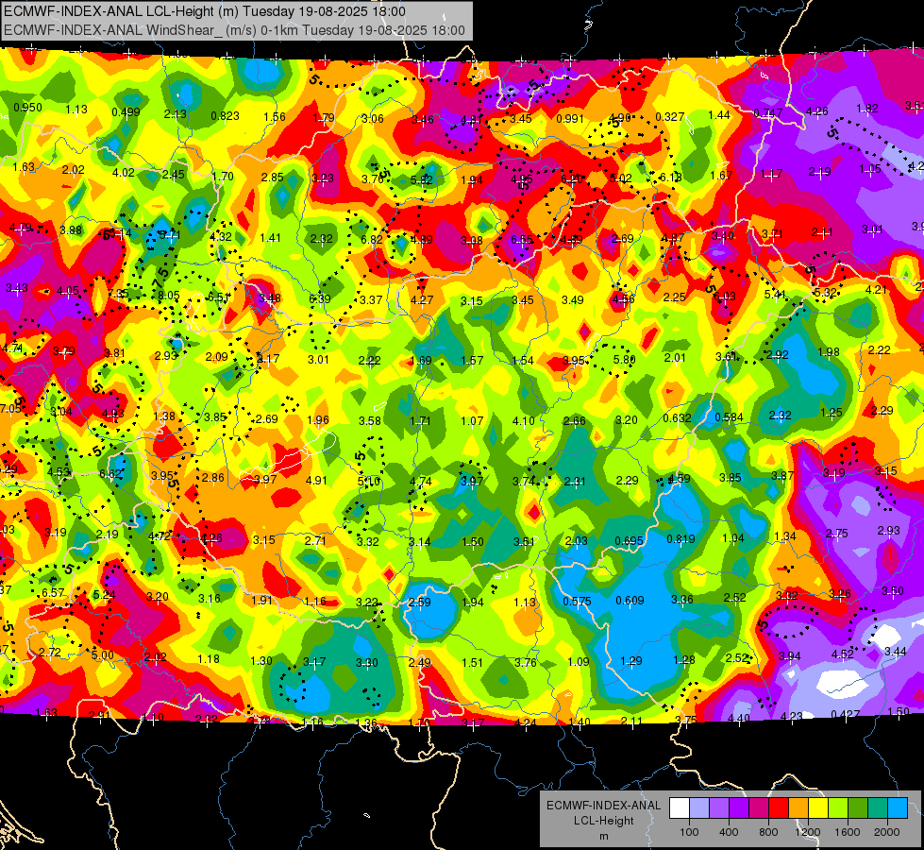Select the orange legend swatch
Viewport: 924px width, 850px height.
point(798,808)
